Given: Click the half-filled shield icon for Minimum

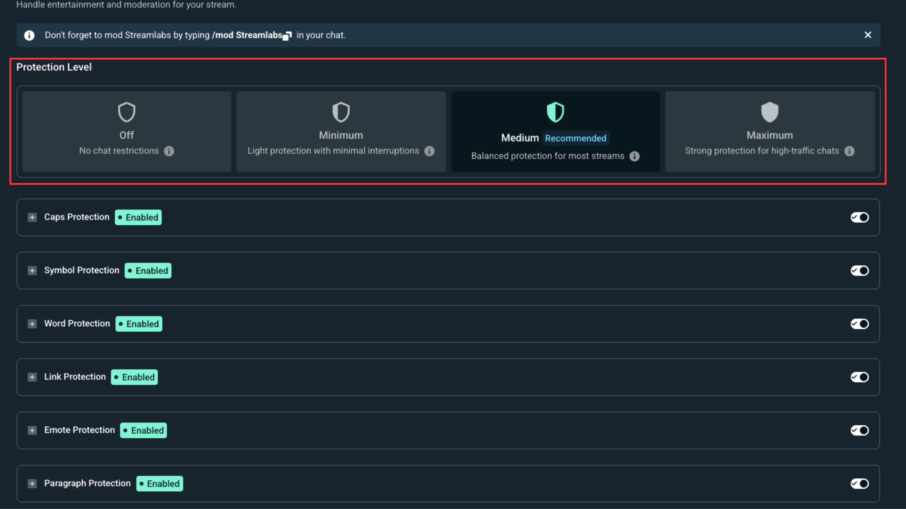Looking at the screenshot, I should (x=341, y=112).
